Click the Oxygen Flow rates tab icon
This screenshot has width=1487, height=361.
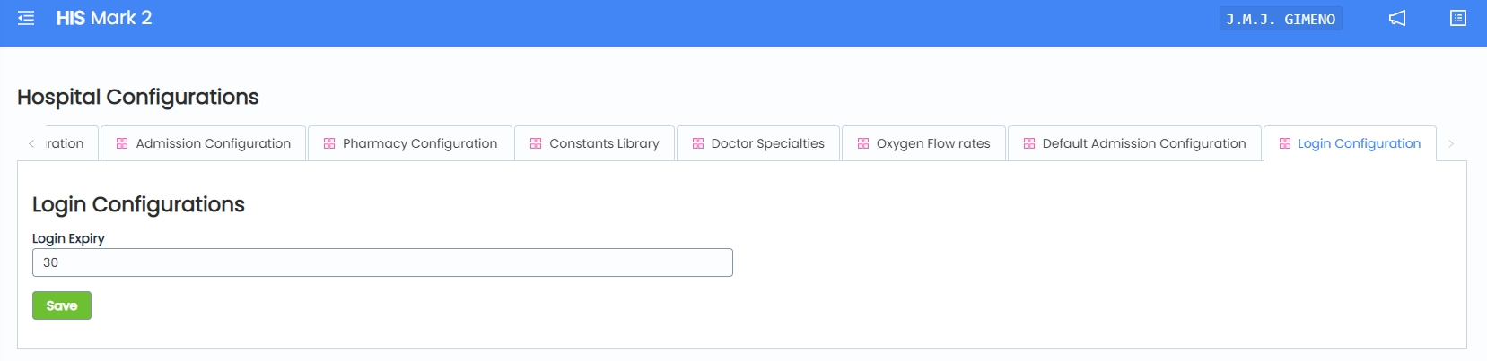coord(863,143)
